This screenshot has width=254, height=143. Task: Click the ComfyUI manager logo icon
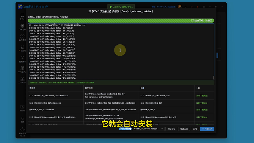(20, 7)
